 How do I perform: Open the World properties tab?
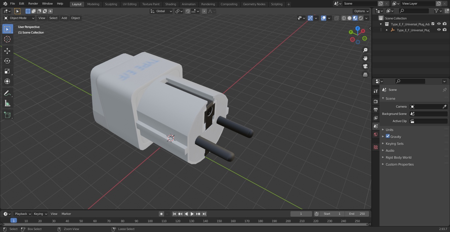pos(376,134)
